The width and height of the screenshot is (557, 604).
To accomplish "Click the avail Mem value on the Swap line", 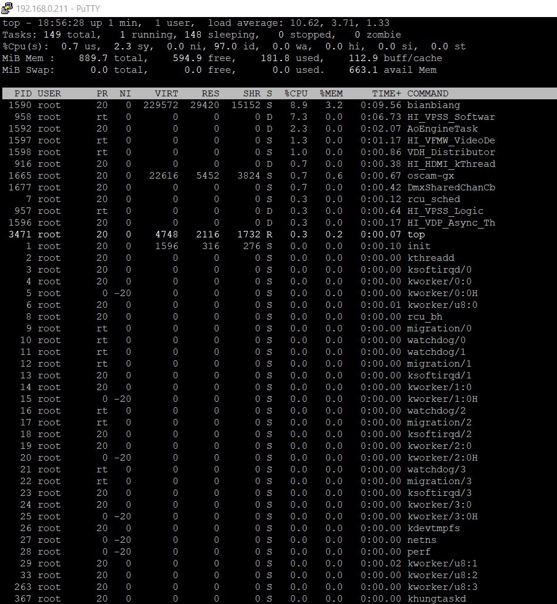I will click(363, 70).
